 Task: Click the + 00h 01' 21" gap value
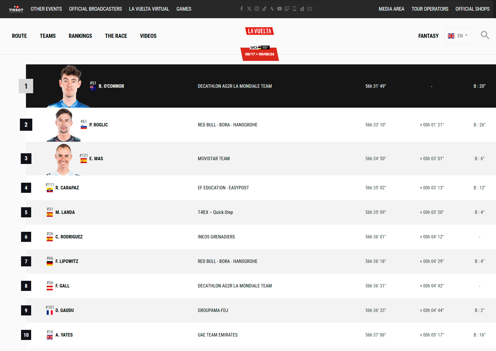(432, 125)
